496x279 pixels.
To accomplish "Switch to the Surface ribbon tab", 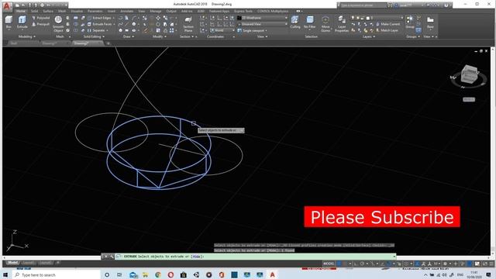I will click(x=48, y=11).
